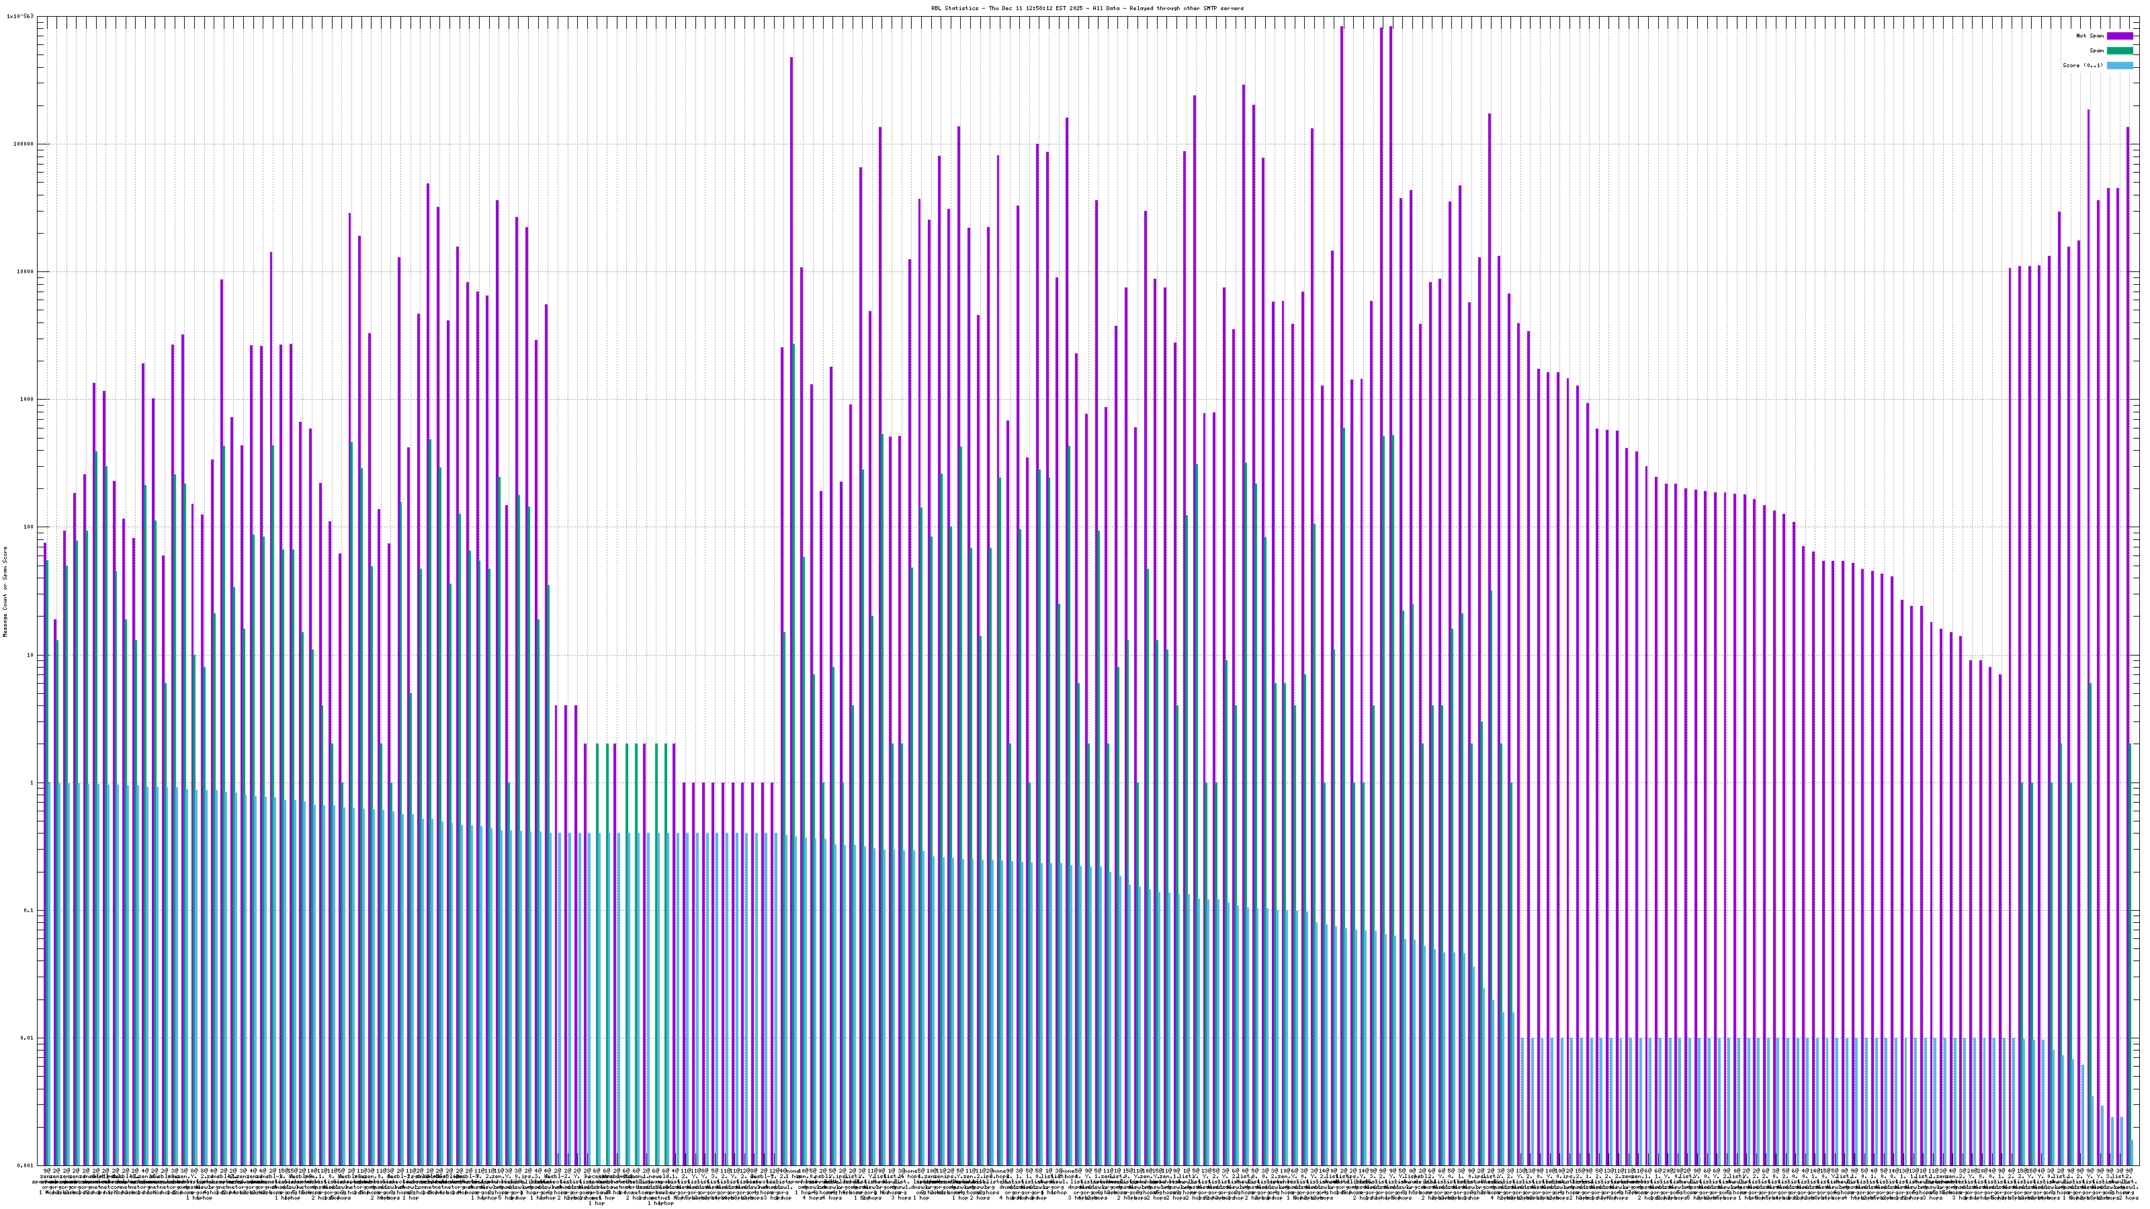The height and width of the screenshot is (1209, 2150).
Task: Click the blue Score legend swatch
Action: pyautogui.click(x=2119, y=65)
